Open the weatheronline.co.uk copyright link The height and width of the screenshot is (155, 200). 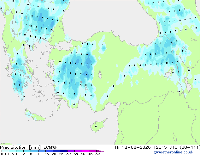tap(174, 152)
